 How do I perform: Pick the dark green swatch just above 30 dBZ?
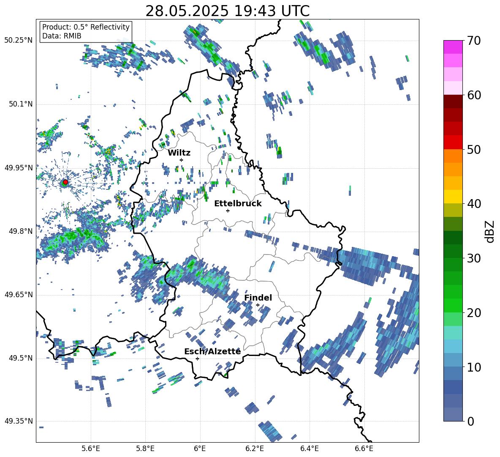(453, 251)
